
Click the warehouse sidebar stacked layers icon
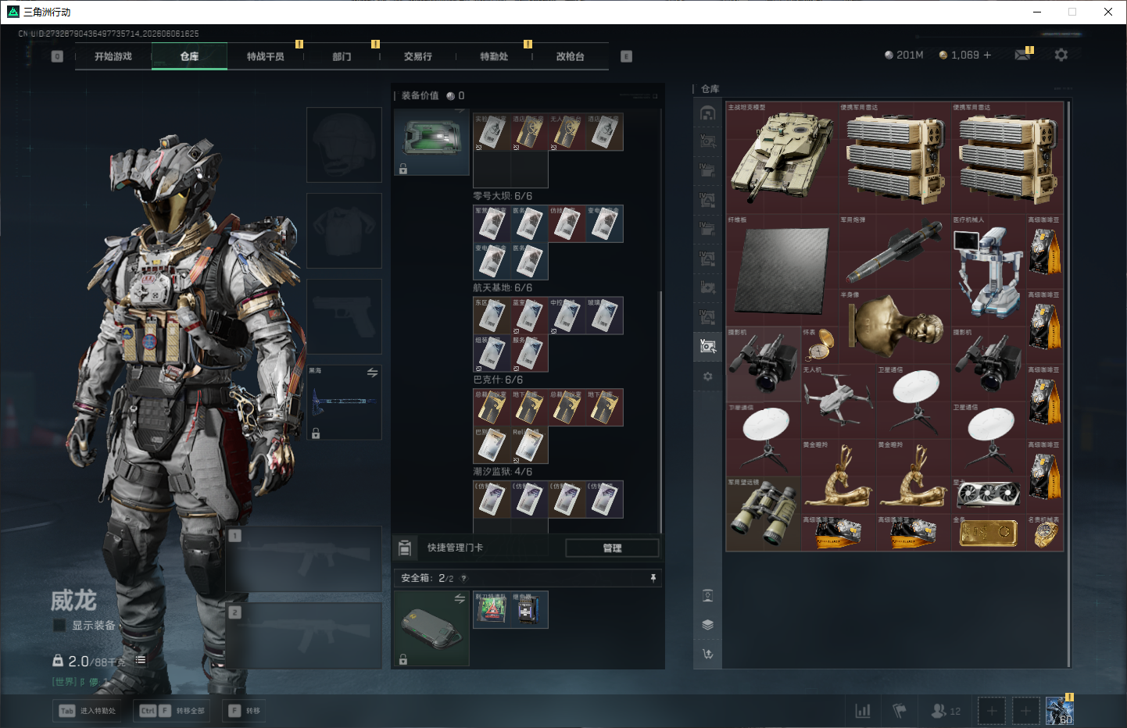coord(708,624)
